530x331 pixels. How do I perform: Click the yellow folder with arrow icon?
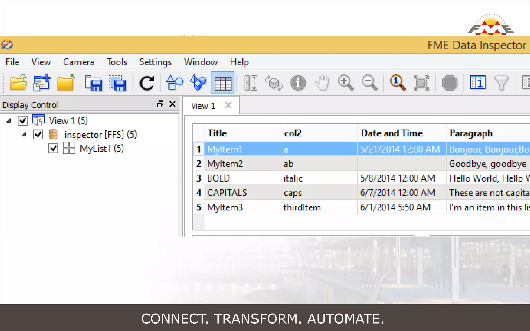[66, 83]
